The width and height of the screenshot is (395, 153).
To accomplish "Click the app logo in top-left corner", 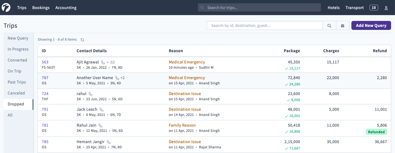I will [6, 8].
